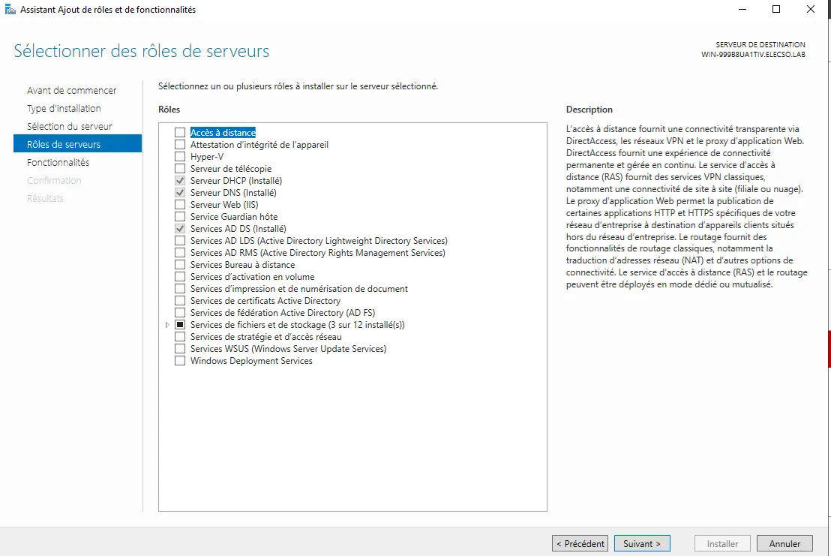The image size is (831, 556).
Task: Toggle Services WSUS checkbox
Action: coord(180,349)
